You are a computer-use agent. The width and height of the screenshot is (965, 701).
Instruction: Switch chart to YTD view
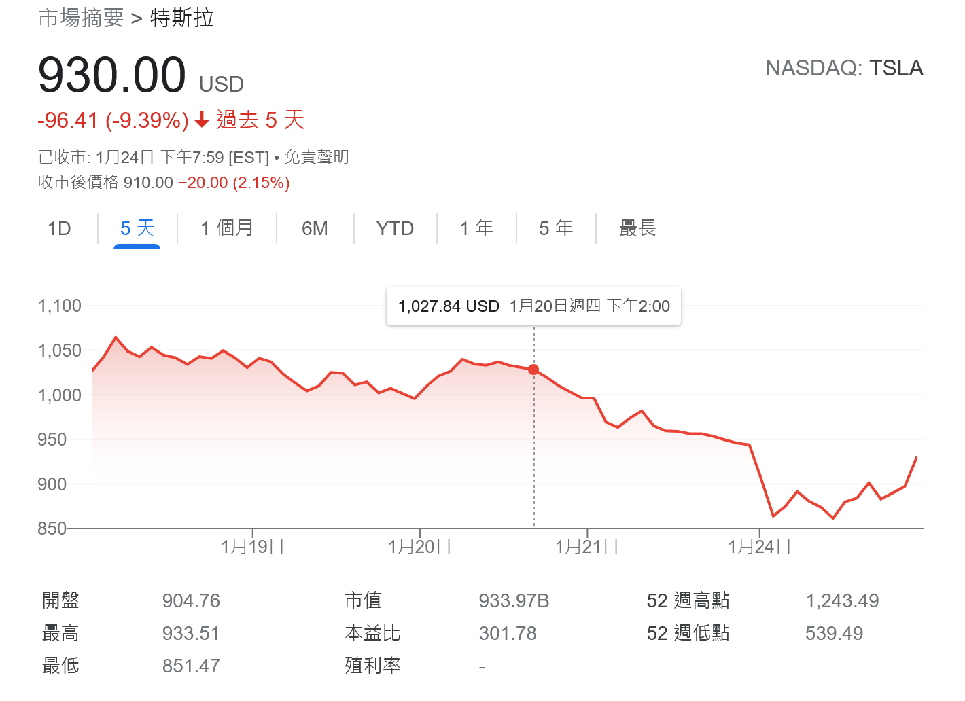coord(395,229)
